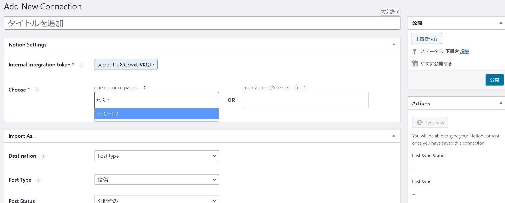Click the 下書き保存 button
Image resolution: width=505 pixels, height=203 pixels.
point(426,38)
